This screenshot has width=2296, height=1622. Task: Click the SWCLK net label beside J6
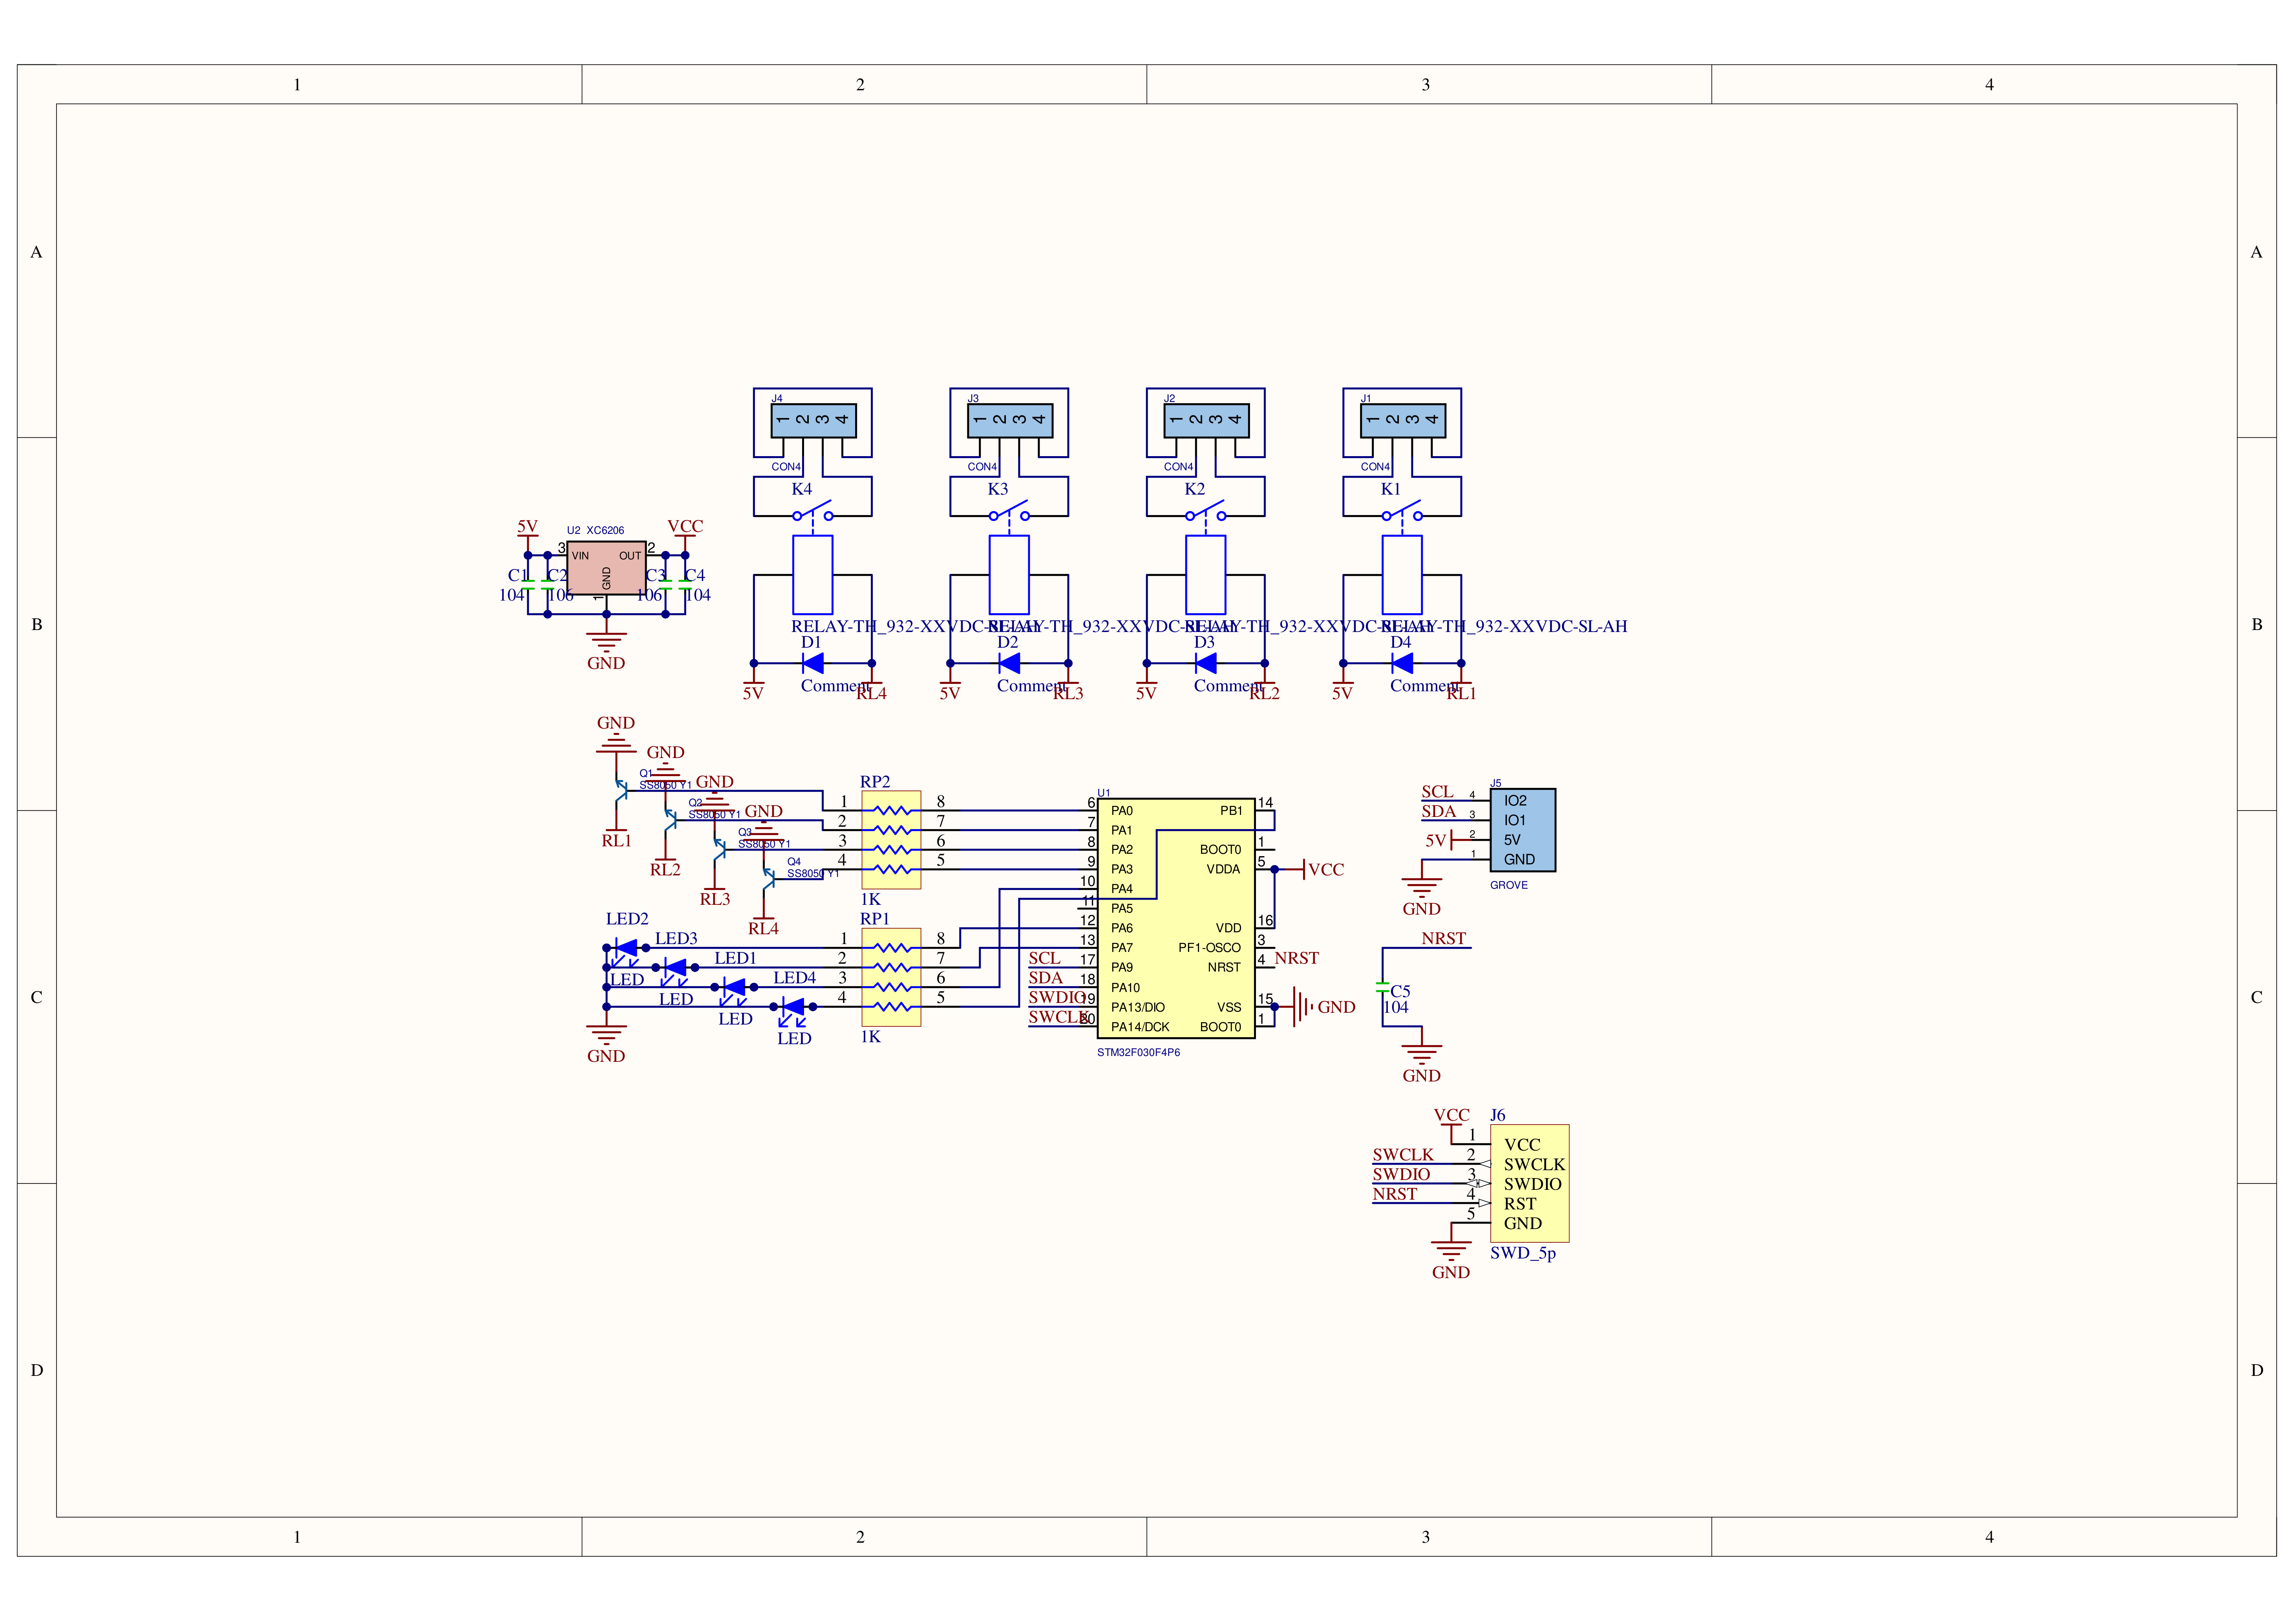click(1402, 1155)
